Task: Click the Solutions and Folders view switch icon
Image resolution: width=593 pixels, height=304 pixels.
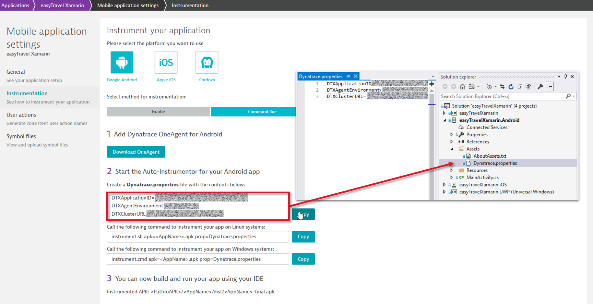Action: (x=472, y=87)
